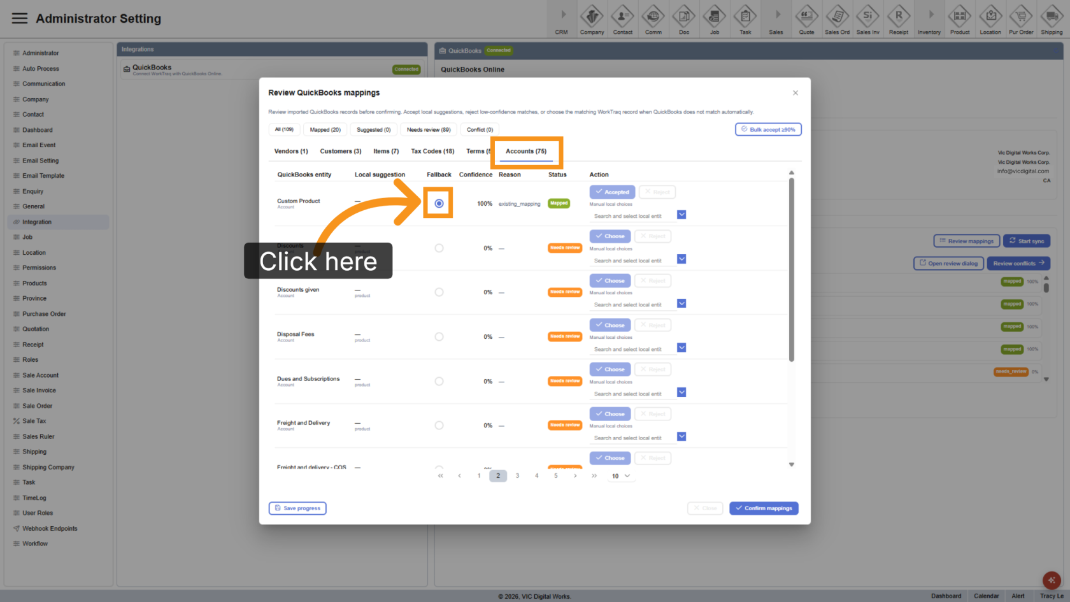Click Bulk accept ≥90% button
Screen dimensions: 1070x602
768,129
